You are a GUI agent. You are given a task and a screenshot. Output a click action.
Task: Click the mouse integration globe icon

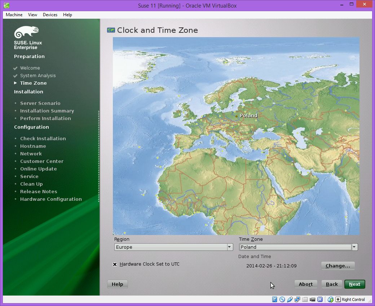click(x=331, y=299)
